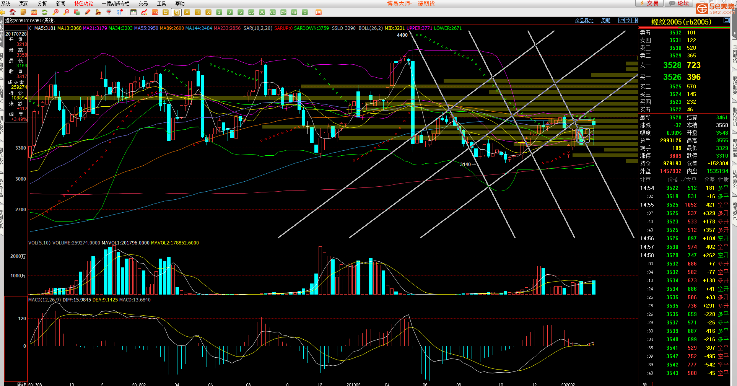Click the orange 画 drawing-line icon
This screenshot has width=737, height=386.
click(x=319, y=12)
